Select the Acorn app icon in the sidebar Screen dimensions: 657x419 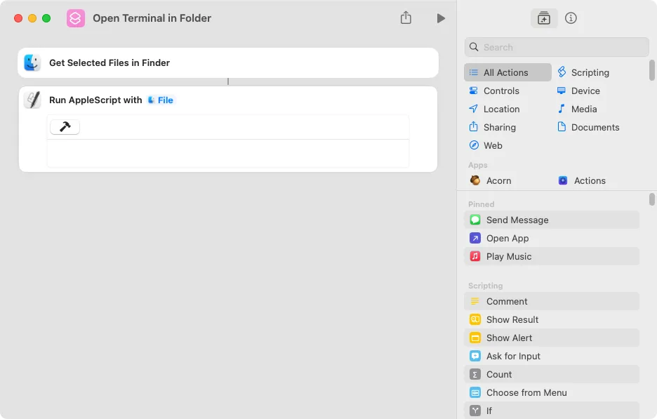click(475, 180)
